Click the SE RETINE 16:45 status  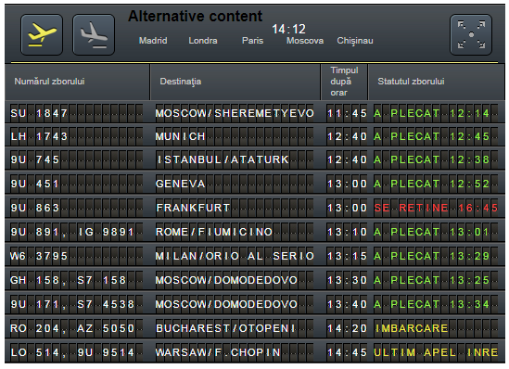click(436, 208)
